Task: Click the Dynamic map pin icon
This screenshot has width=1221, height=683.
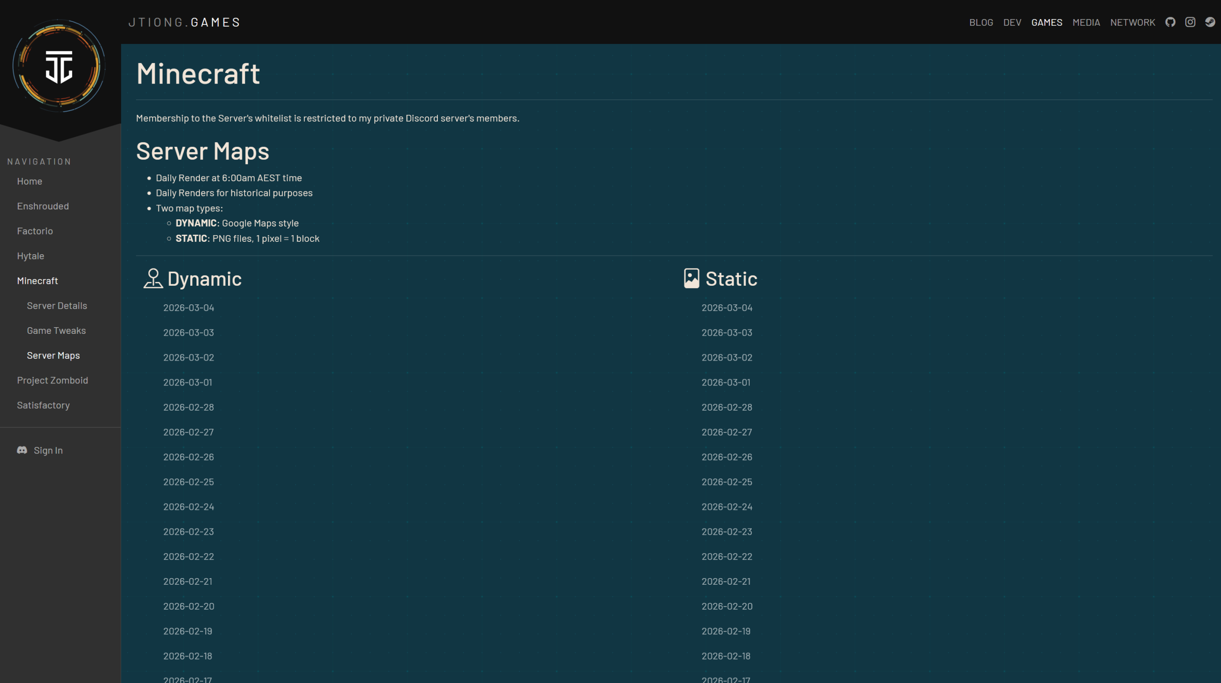Action: coord(153,279)
